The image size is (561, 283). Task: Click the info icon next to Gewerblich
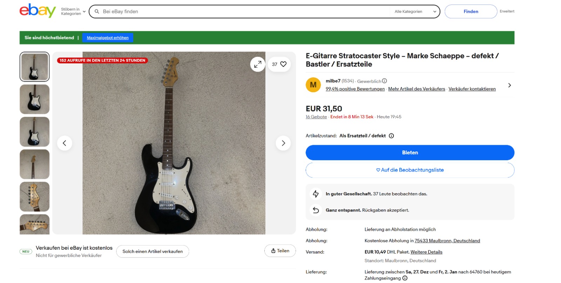pyautogui.click(x=385, y=81)
